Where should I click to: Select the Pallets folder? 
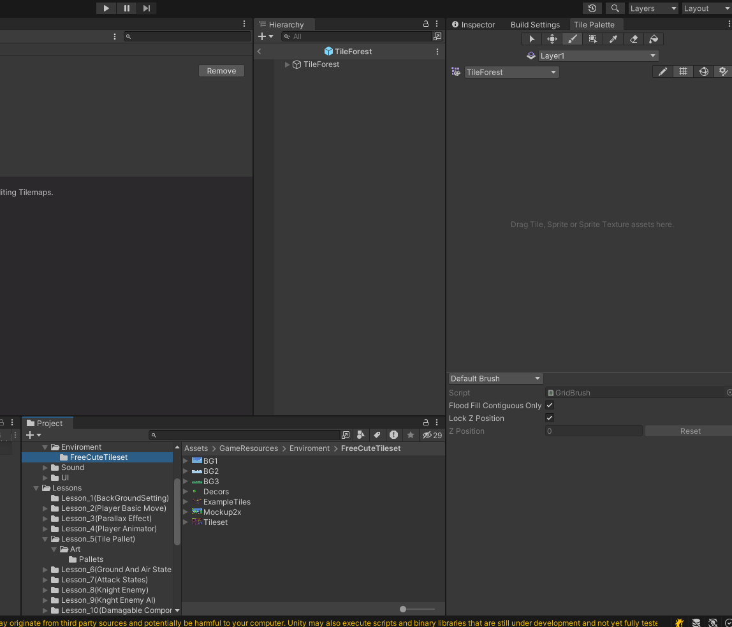point(91,559)
